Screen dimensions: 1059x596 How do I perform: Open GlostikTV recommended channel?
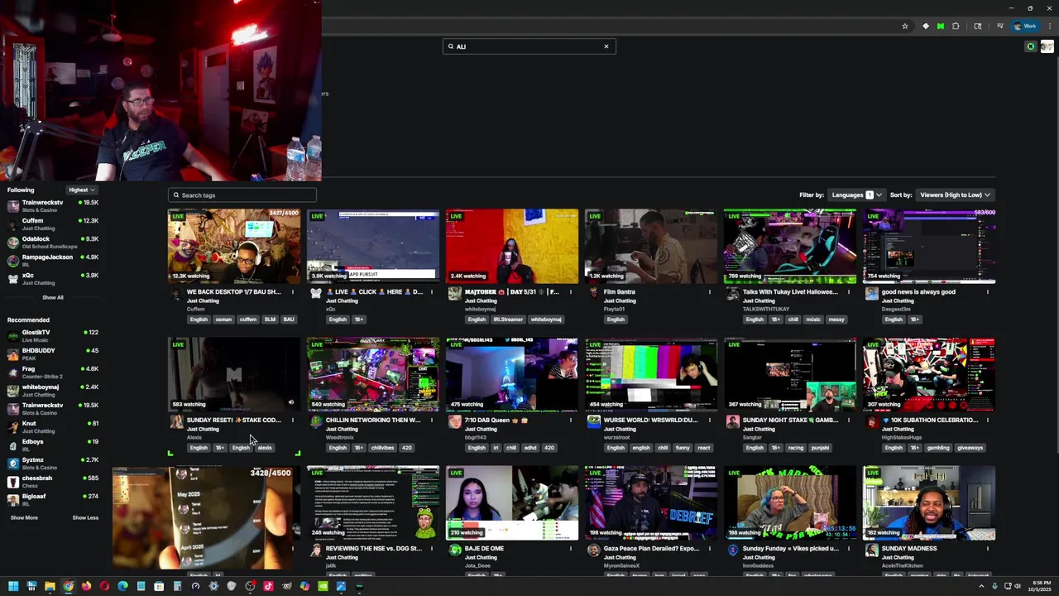pos(53,335)
